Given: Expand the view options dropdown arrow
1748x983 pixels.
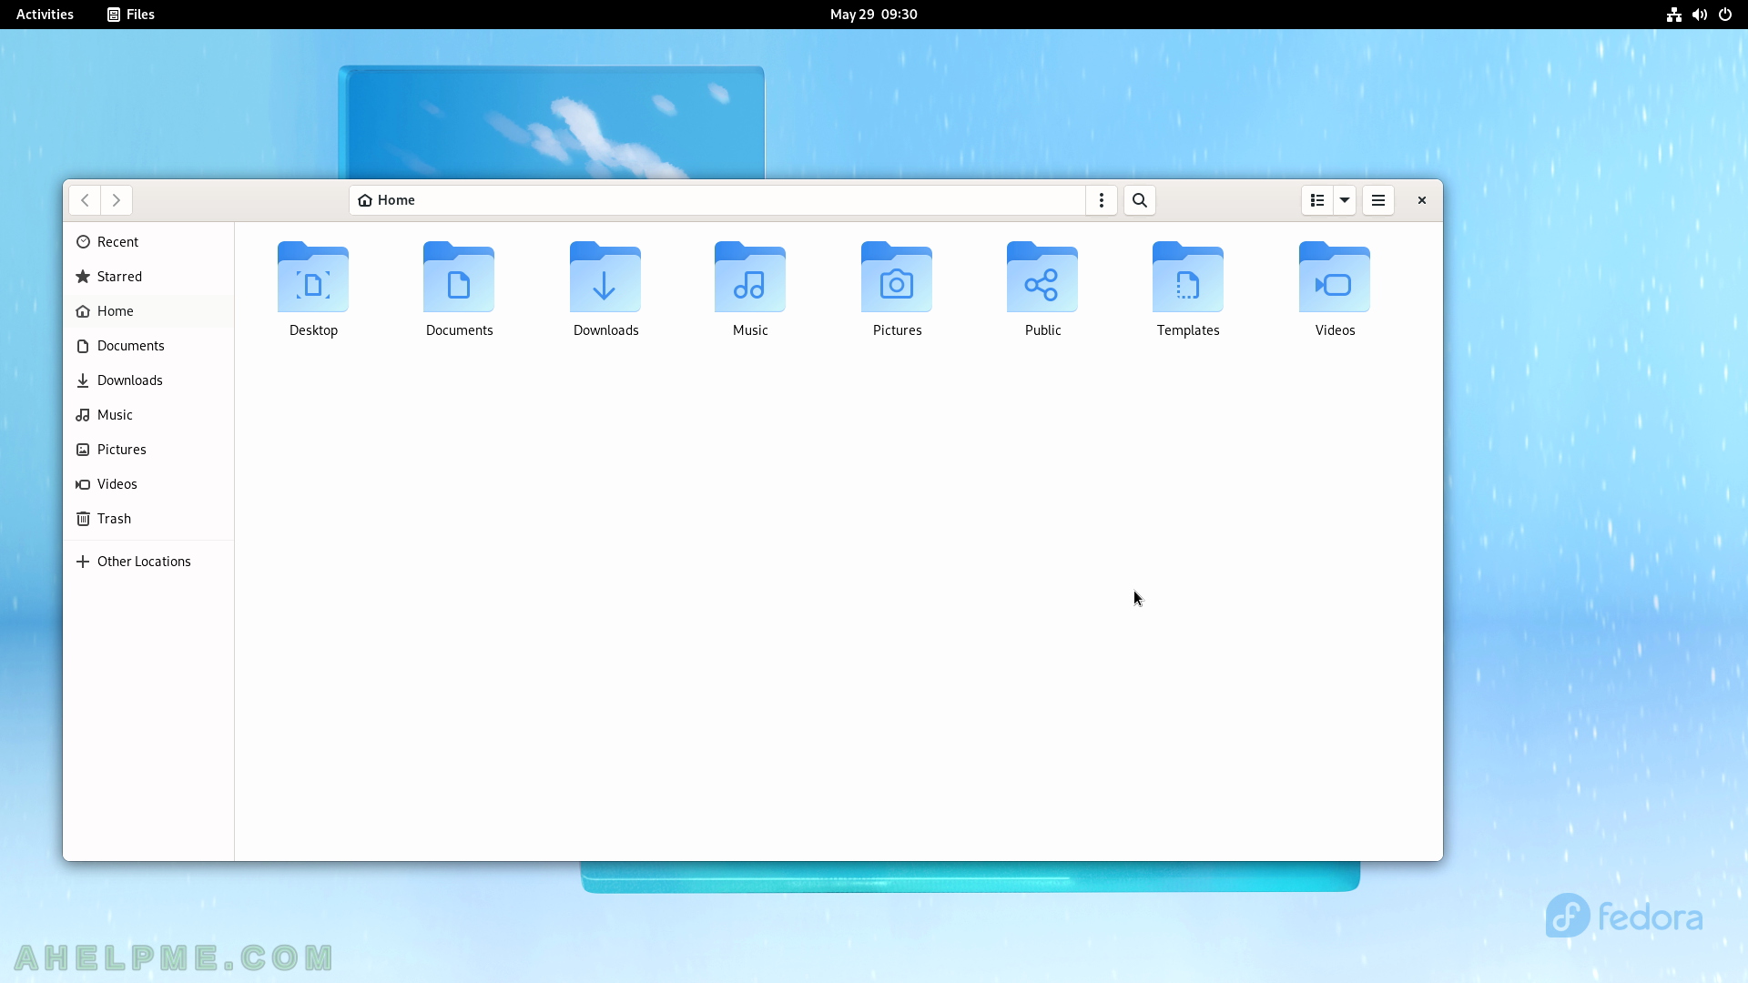Looking at the screenshot, I should 1345,200.
